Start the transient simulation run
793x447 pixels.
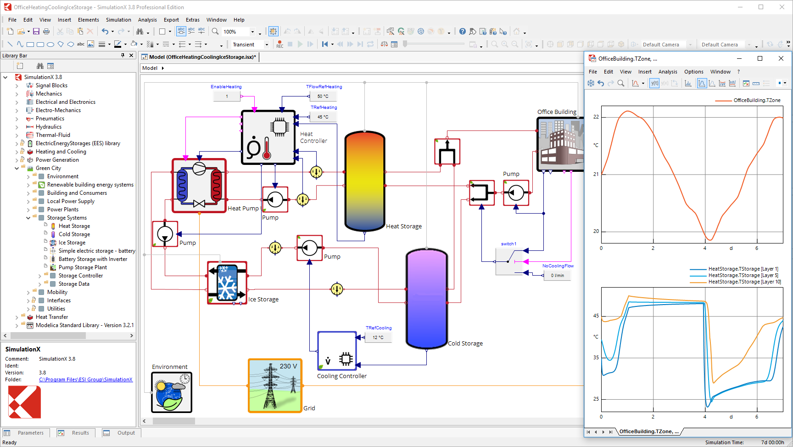point(300,44)
